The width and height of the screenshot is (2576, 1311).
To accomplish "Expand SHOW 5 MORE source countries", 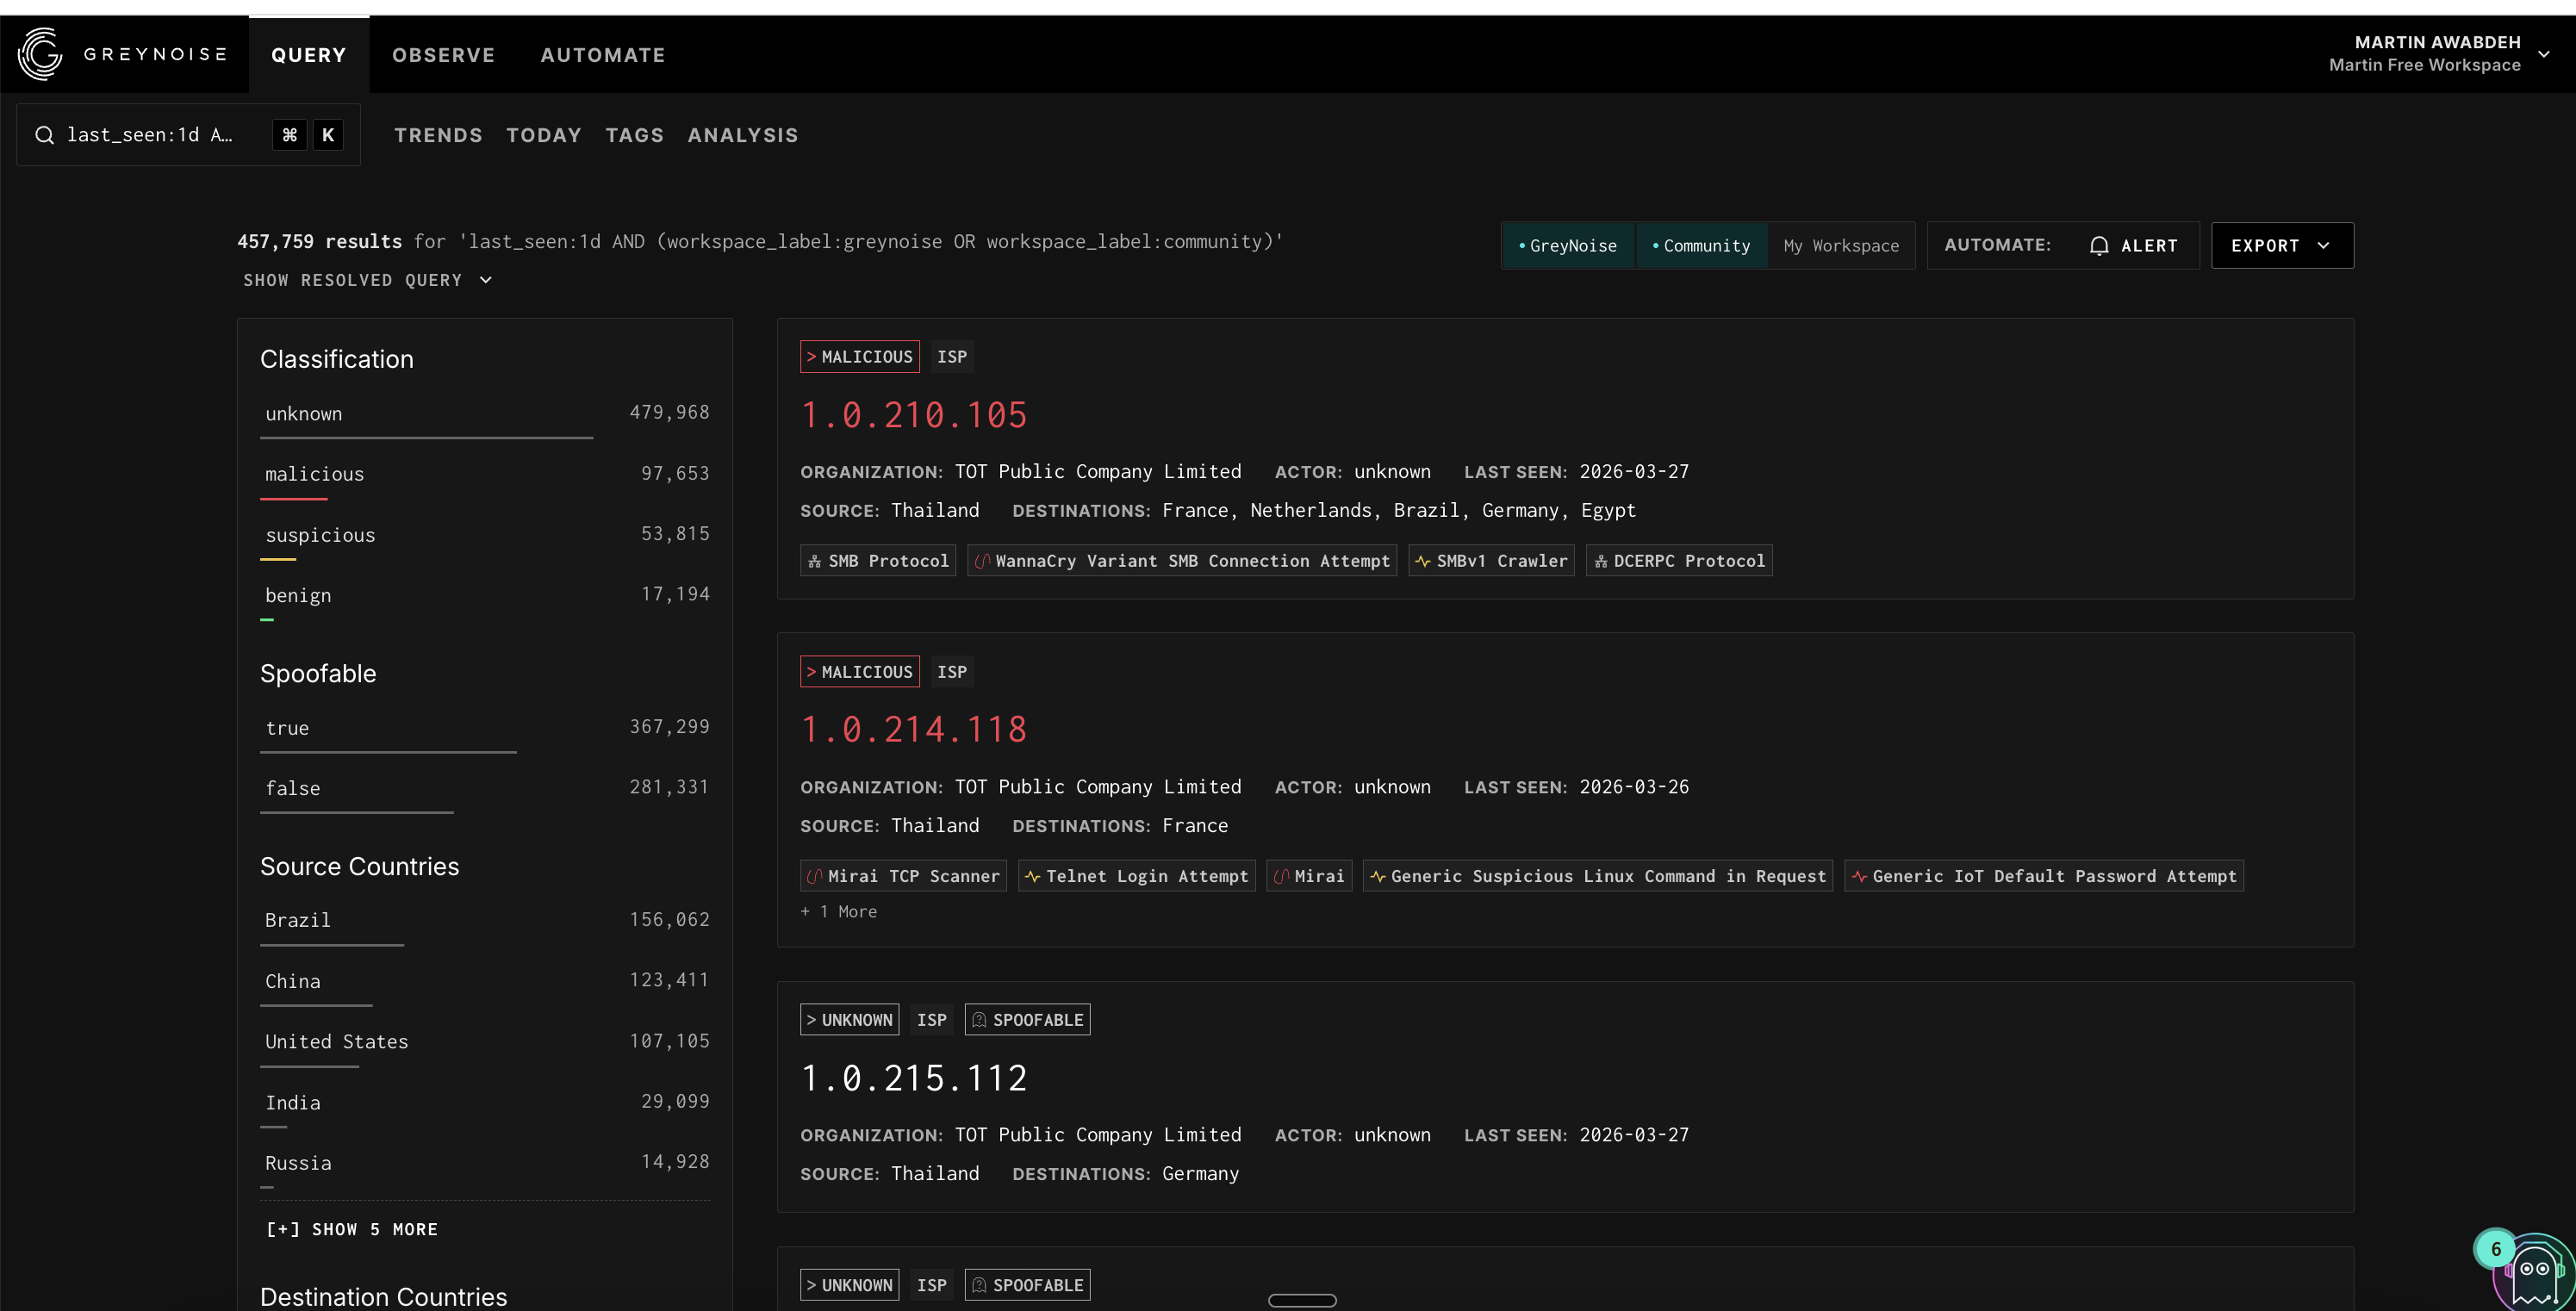I will [x=352, y=1229].
